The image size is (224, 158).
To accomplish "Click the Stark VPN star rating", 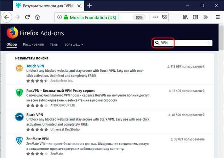I will coord(37,130).
